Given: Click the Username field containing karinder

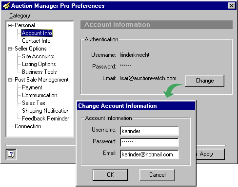Looking at the screenshot, I should click(x=149, y=131).
